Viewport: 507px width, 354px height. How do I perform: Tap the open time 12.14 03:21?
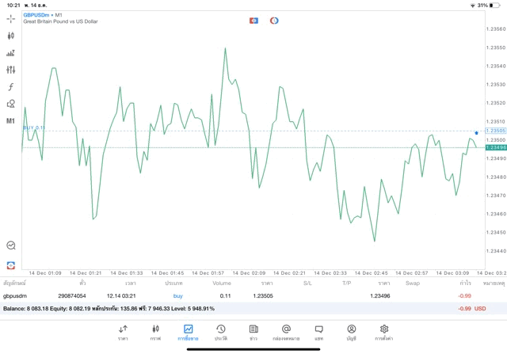121,296
